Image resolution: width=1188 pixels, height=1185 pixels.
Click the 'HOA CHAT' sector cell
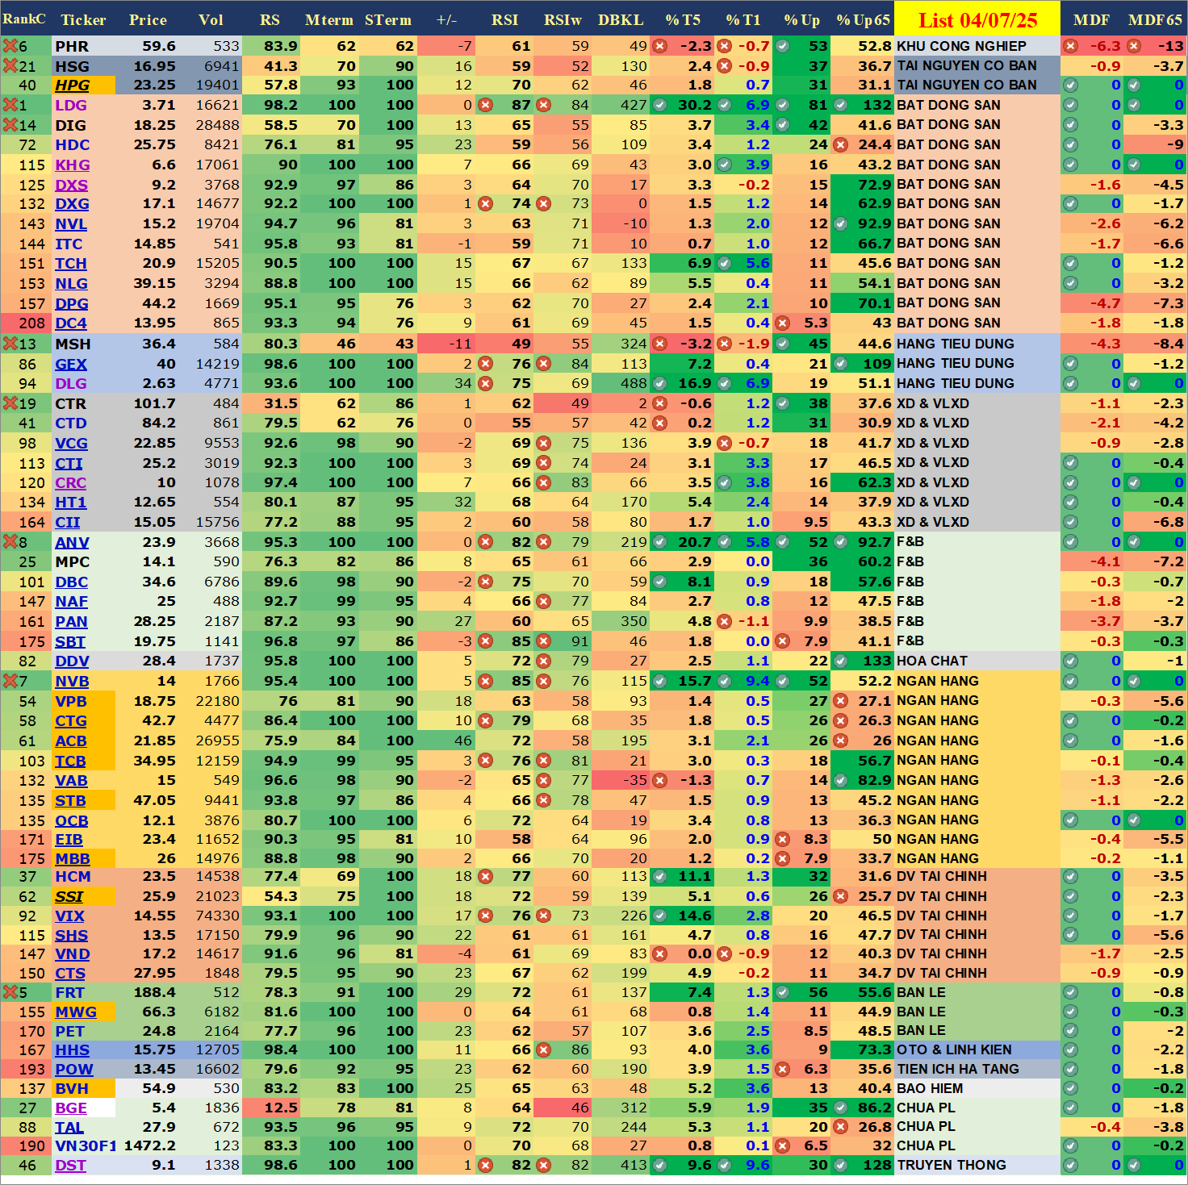977,661
